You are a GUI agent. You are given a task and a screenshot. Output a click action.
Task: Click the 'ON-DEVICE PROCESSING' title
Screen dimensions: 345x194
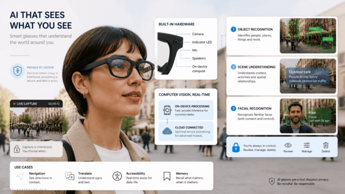(192, 106)
